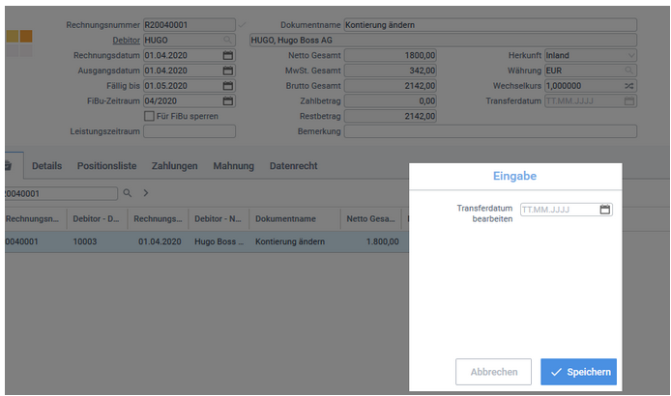
Task: Open calendar picker in Transferdatum bearbeiten dialog
Action: [605, 210]
